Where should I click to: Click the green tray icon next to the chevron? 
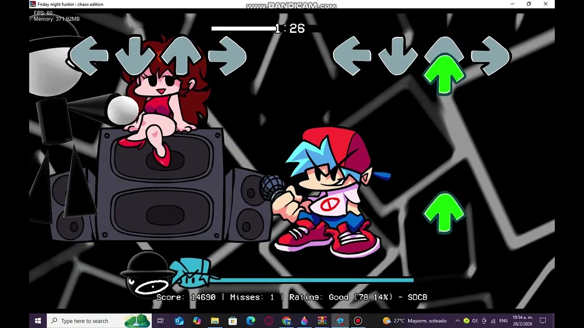click(466, 321)
